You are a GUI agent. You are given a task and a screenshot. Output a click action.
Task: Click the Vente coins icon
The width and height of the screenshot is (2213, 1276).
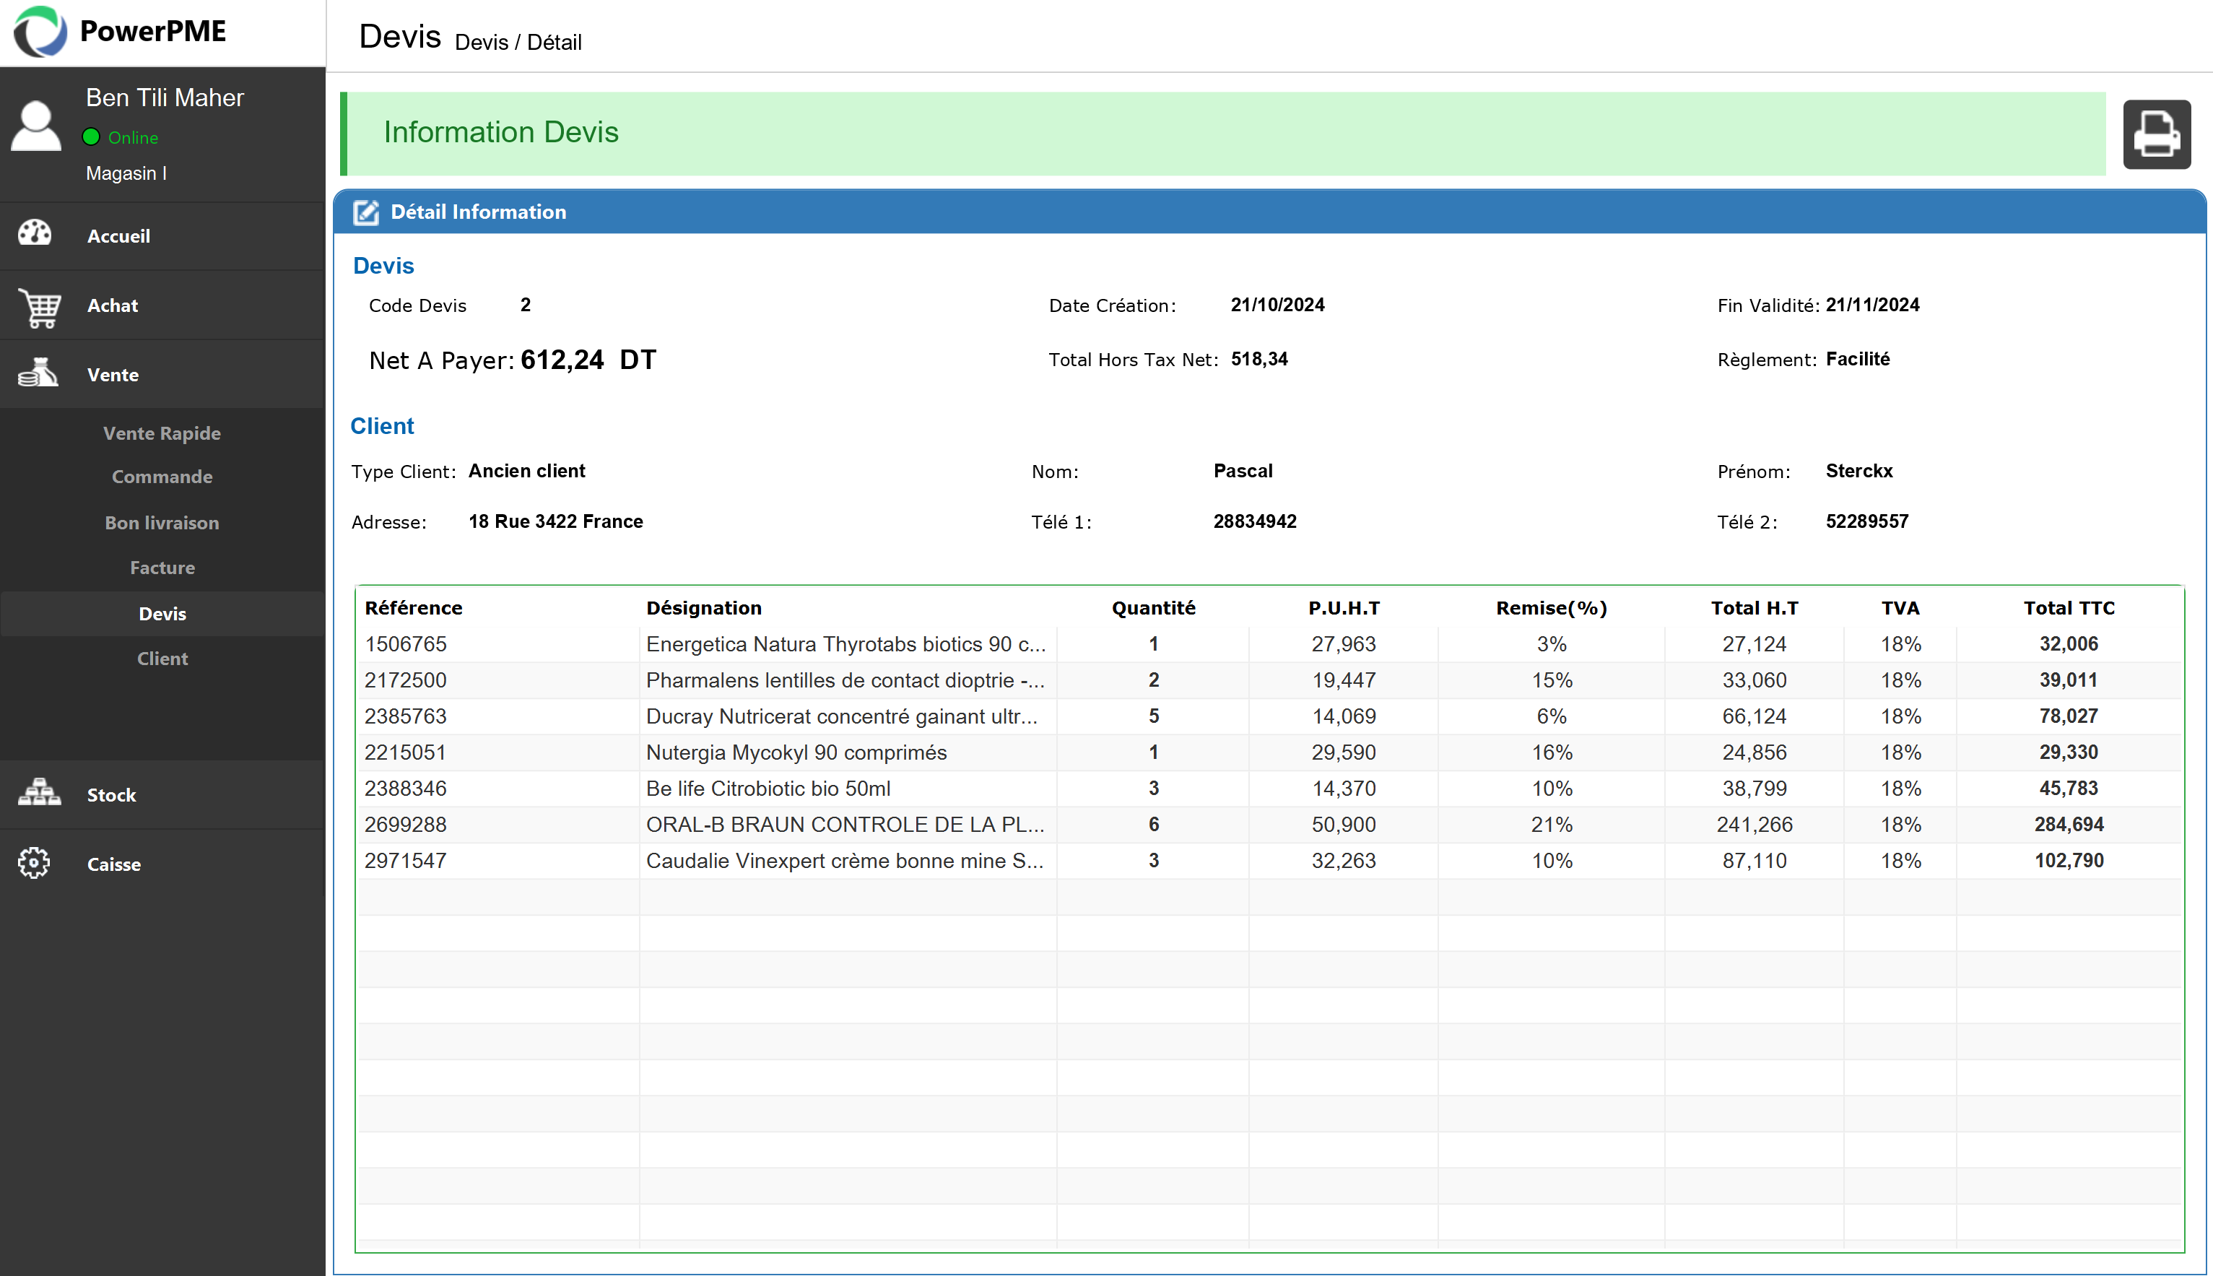[38, 373]
